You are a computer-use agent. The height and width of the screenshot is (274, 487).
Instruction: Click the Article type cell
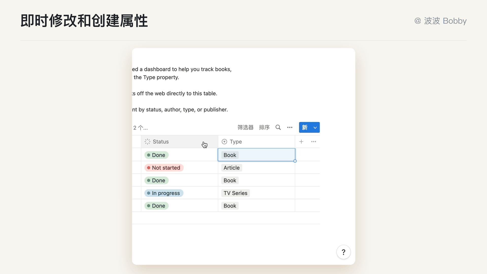tap(232, 168)
